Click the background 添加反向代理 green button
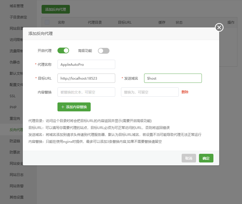 [56, 9]
